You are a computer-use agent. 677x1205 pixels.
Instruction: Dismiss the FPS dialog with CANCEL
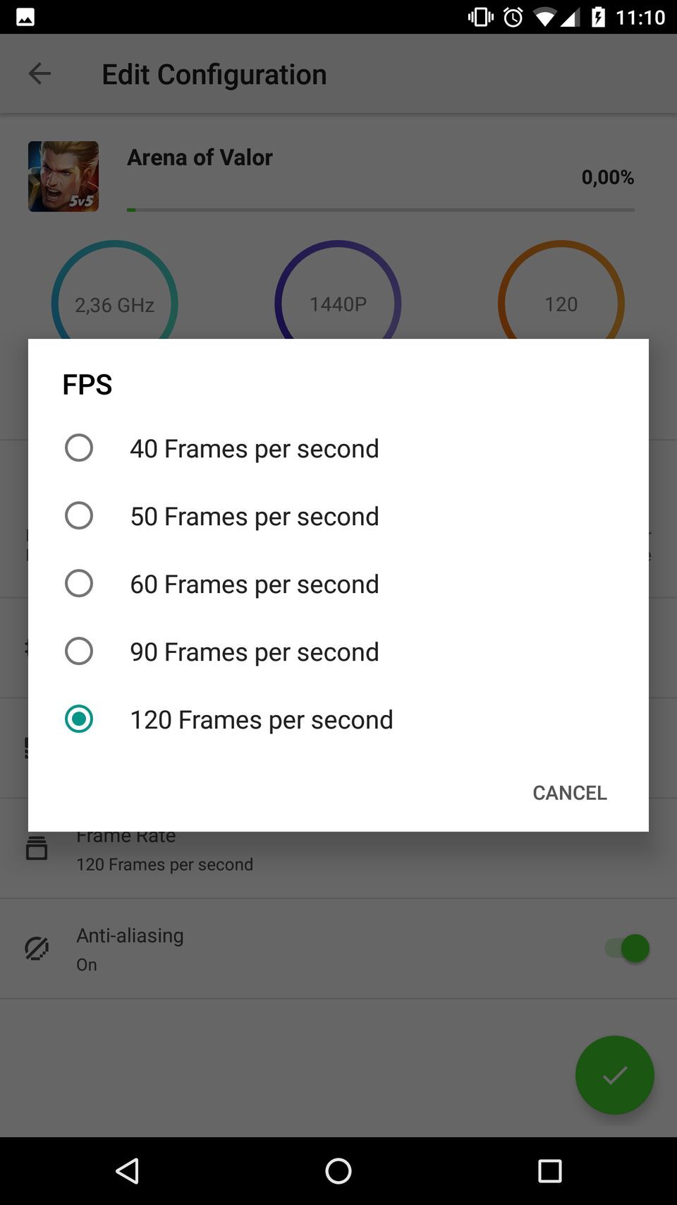click(569, 793)
